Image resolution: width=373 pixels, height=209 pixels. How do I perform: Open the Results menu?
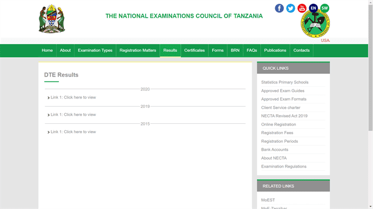(x=170, y=50)
